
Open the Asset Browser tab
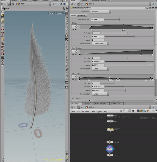pos(115,104)
